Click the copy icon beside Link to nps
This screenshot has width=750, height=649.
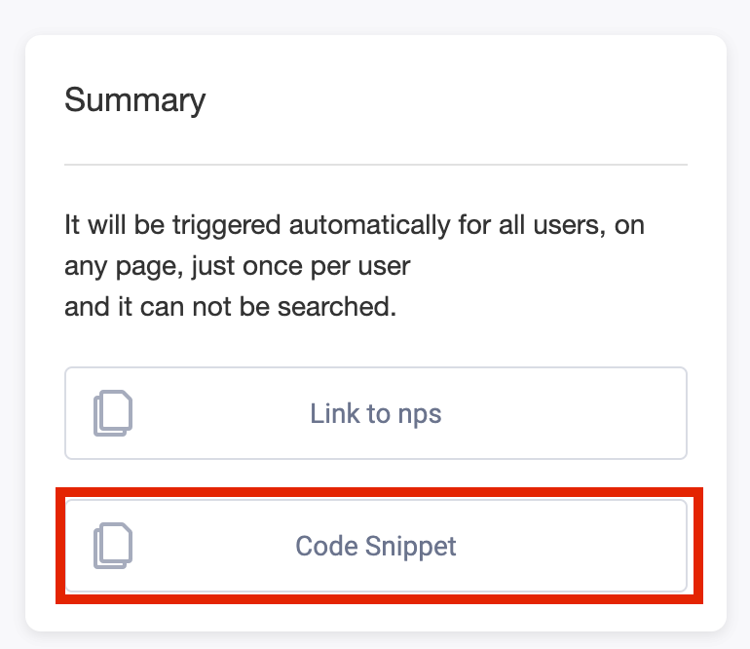pyautogui.click(x=113, y=413)
